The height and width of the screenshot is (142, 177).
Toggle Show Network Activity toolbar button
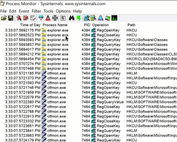(x=101, y=18)
